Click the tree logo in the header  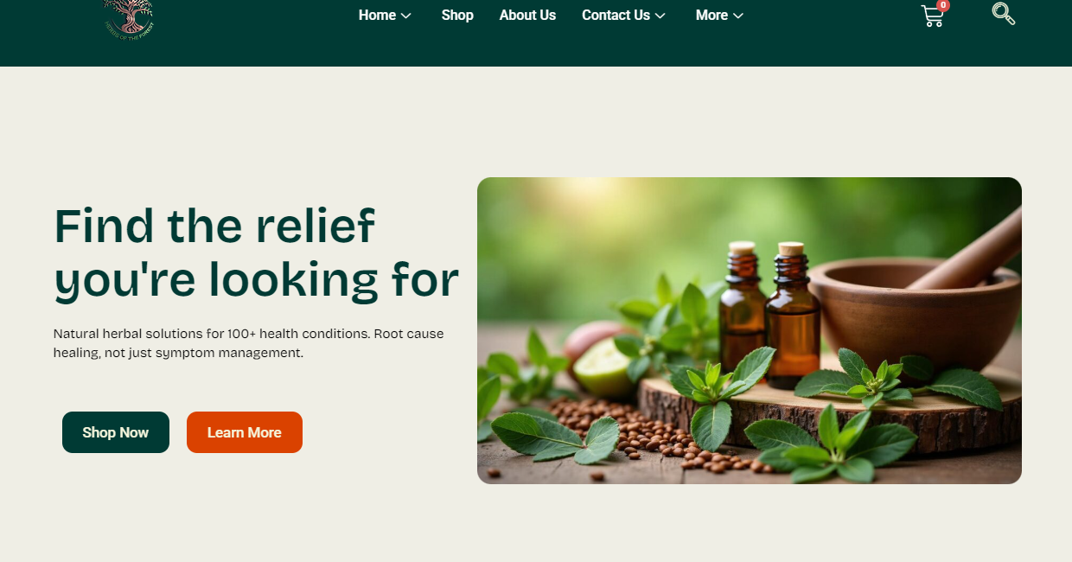pos(128,17)
